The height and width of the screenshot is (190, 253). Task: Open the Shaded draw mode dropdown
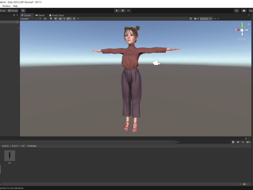(31, 18)
